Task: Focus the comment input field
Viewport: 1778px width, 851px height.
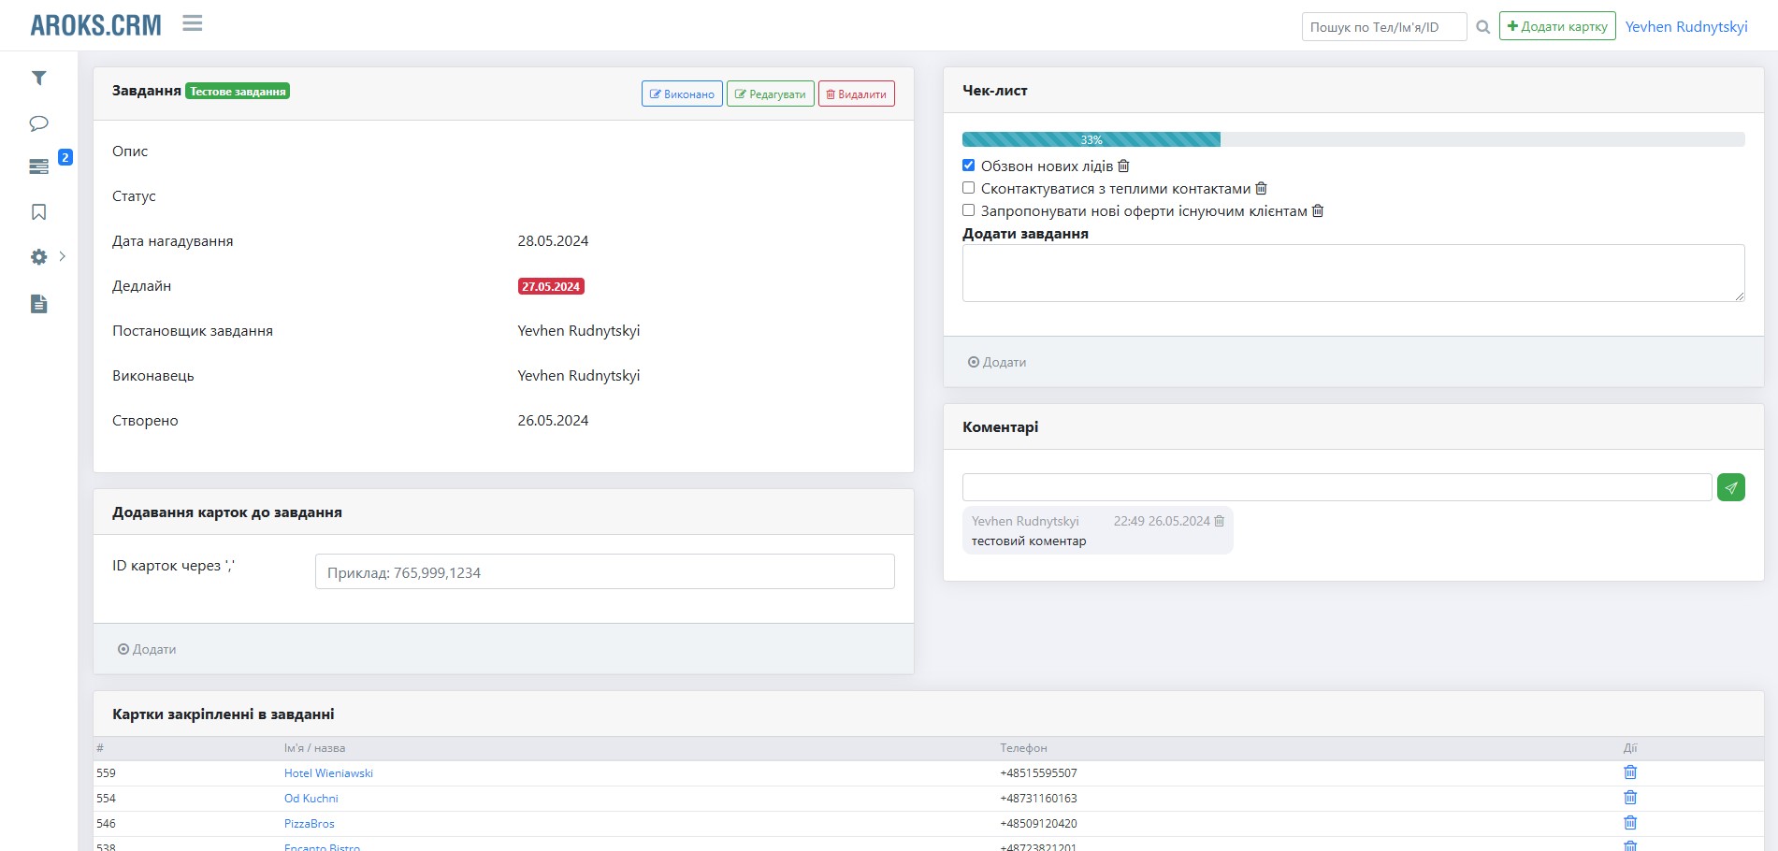Action: 1337,487
